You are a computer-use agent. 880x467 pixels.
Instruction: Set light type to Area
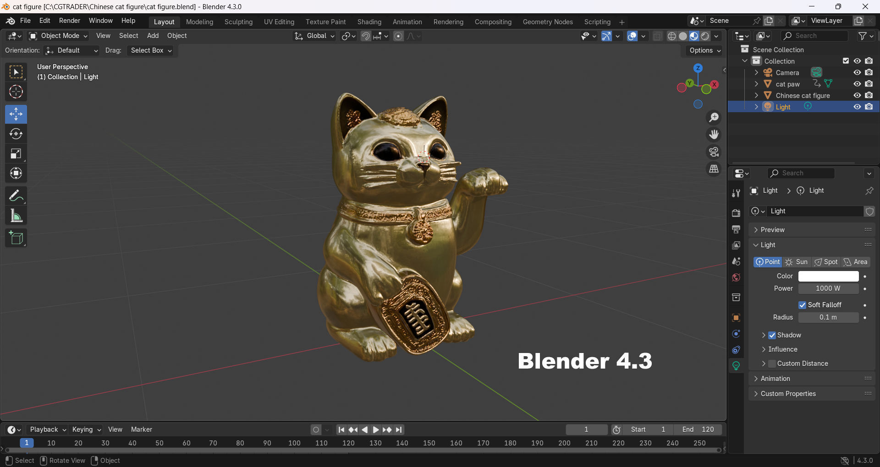855,262
